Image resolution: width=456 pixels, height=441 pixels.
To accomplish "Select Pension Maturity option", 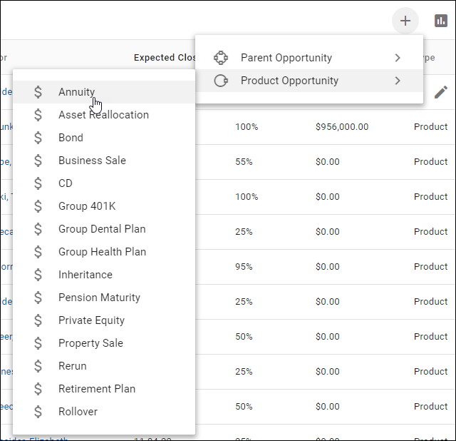I will coord(99,298).
